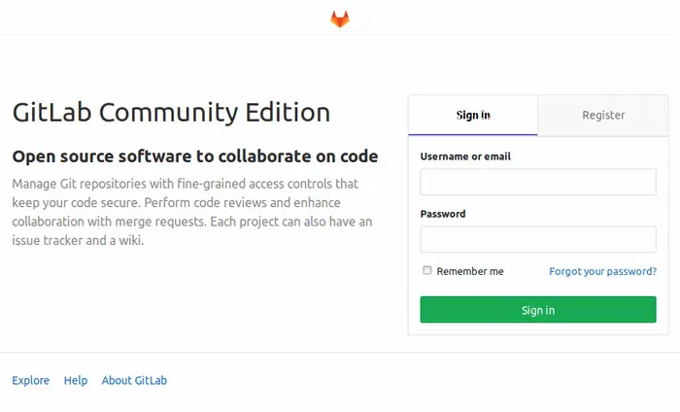Click the 'Remember me' label text
Screen dimensions: 680x412
click(470, 271)
